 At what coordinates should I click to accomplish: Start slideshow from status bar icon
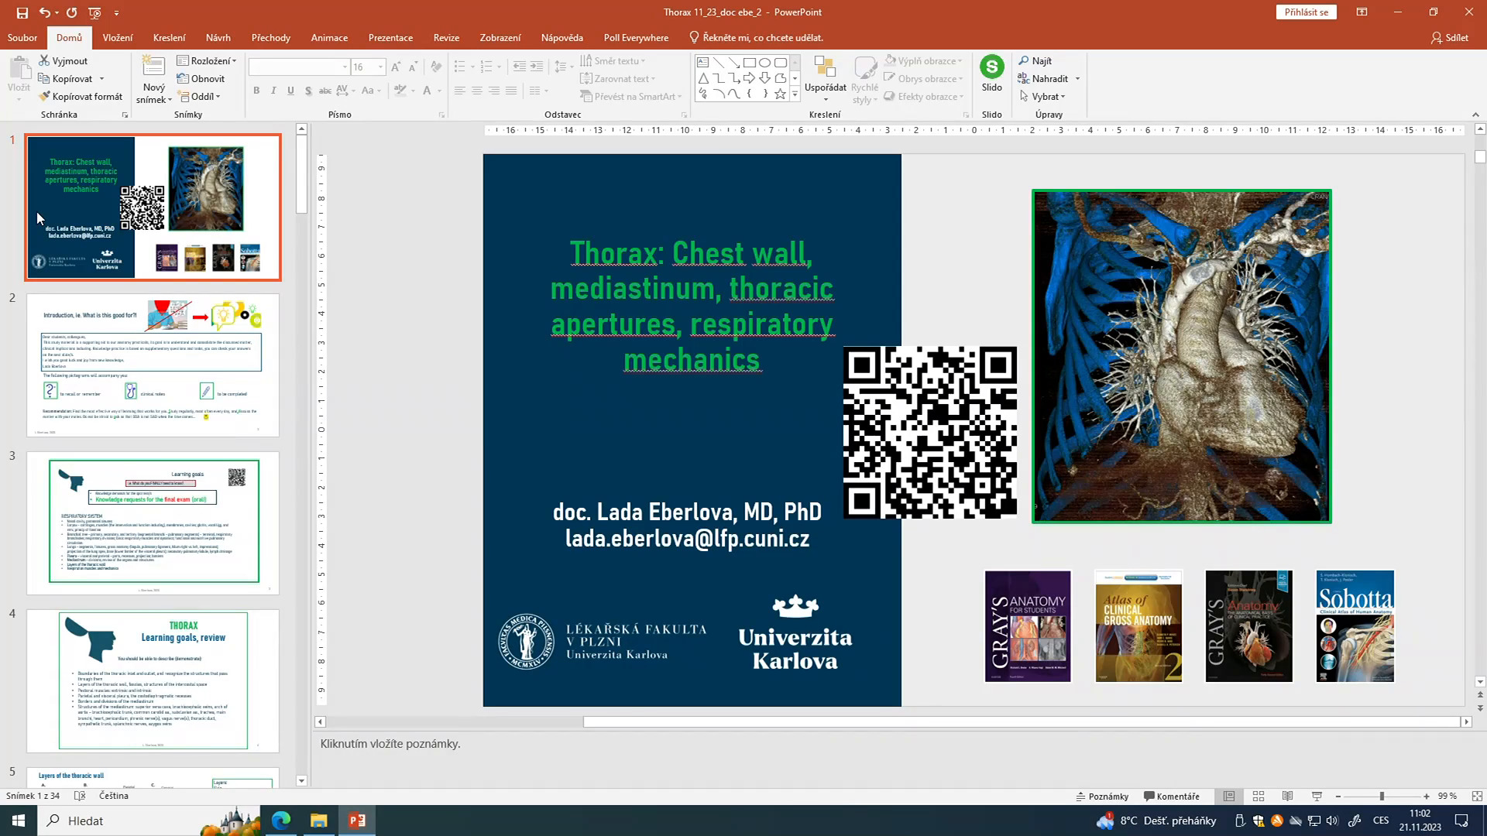click(x=1317, y=796)
